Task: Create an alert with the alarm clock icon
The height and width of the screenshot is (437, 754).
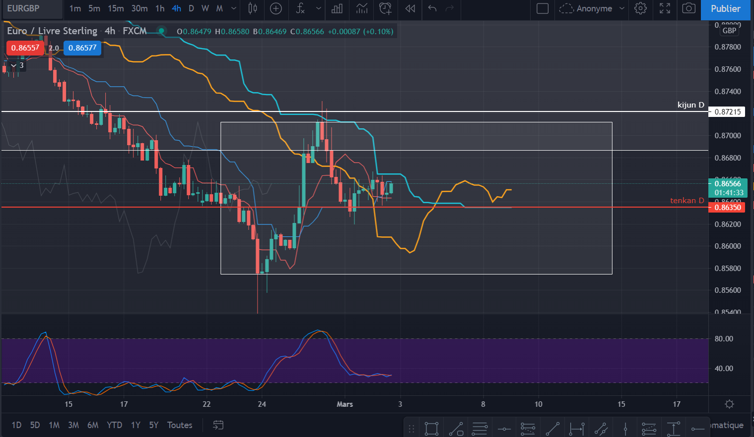Action: pyautogui.click(x=385, y=8)
